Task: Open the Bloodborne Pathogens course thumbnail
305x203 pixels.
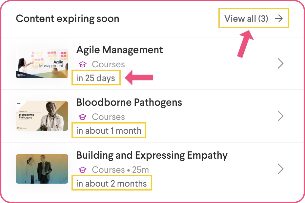Action: pos(42,116)
